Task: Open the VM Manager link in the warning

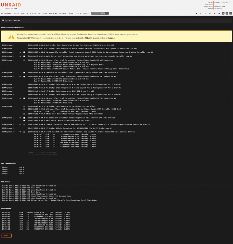Action: 67,38
